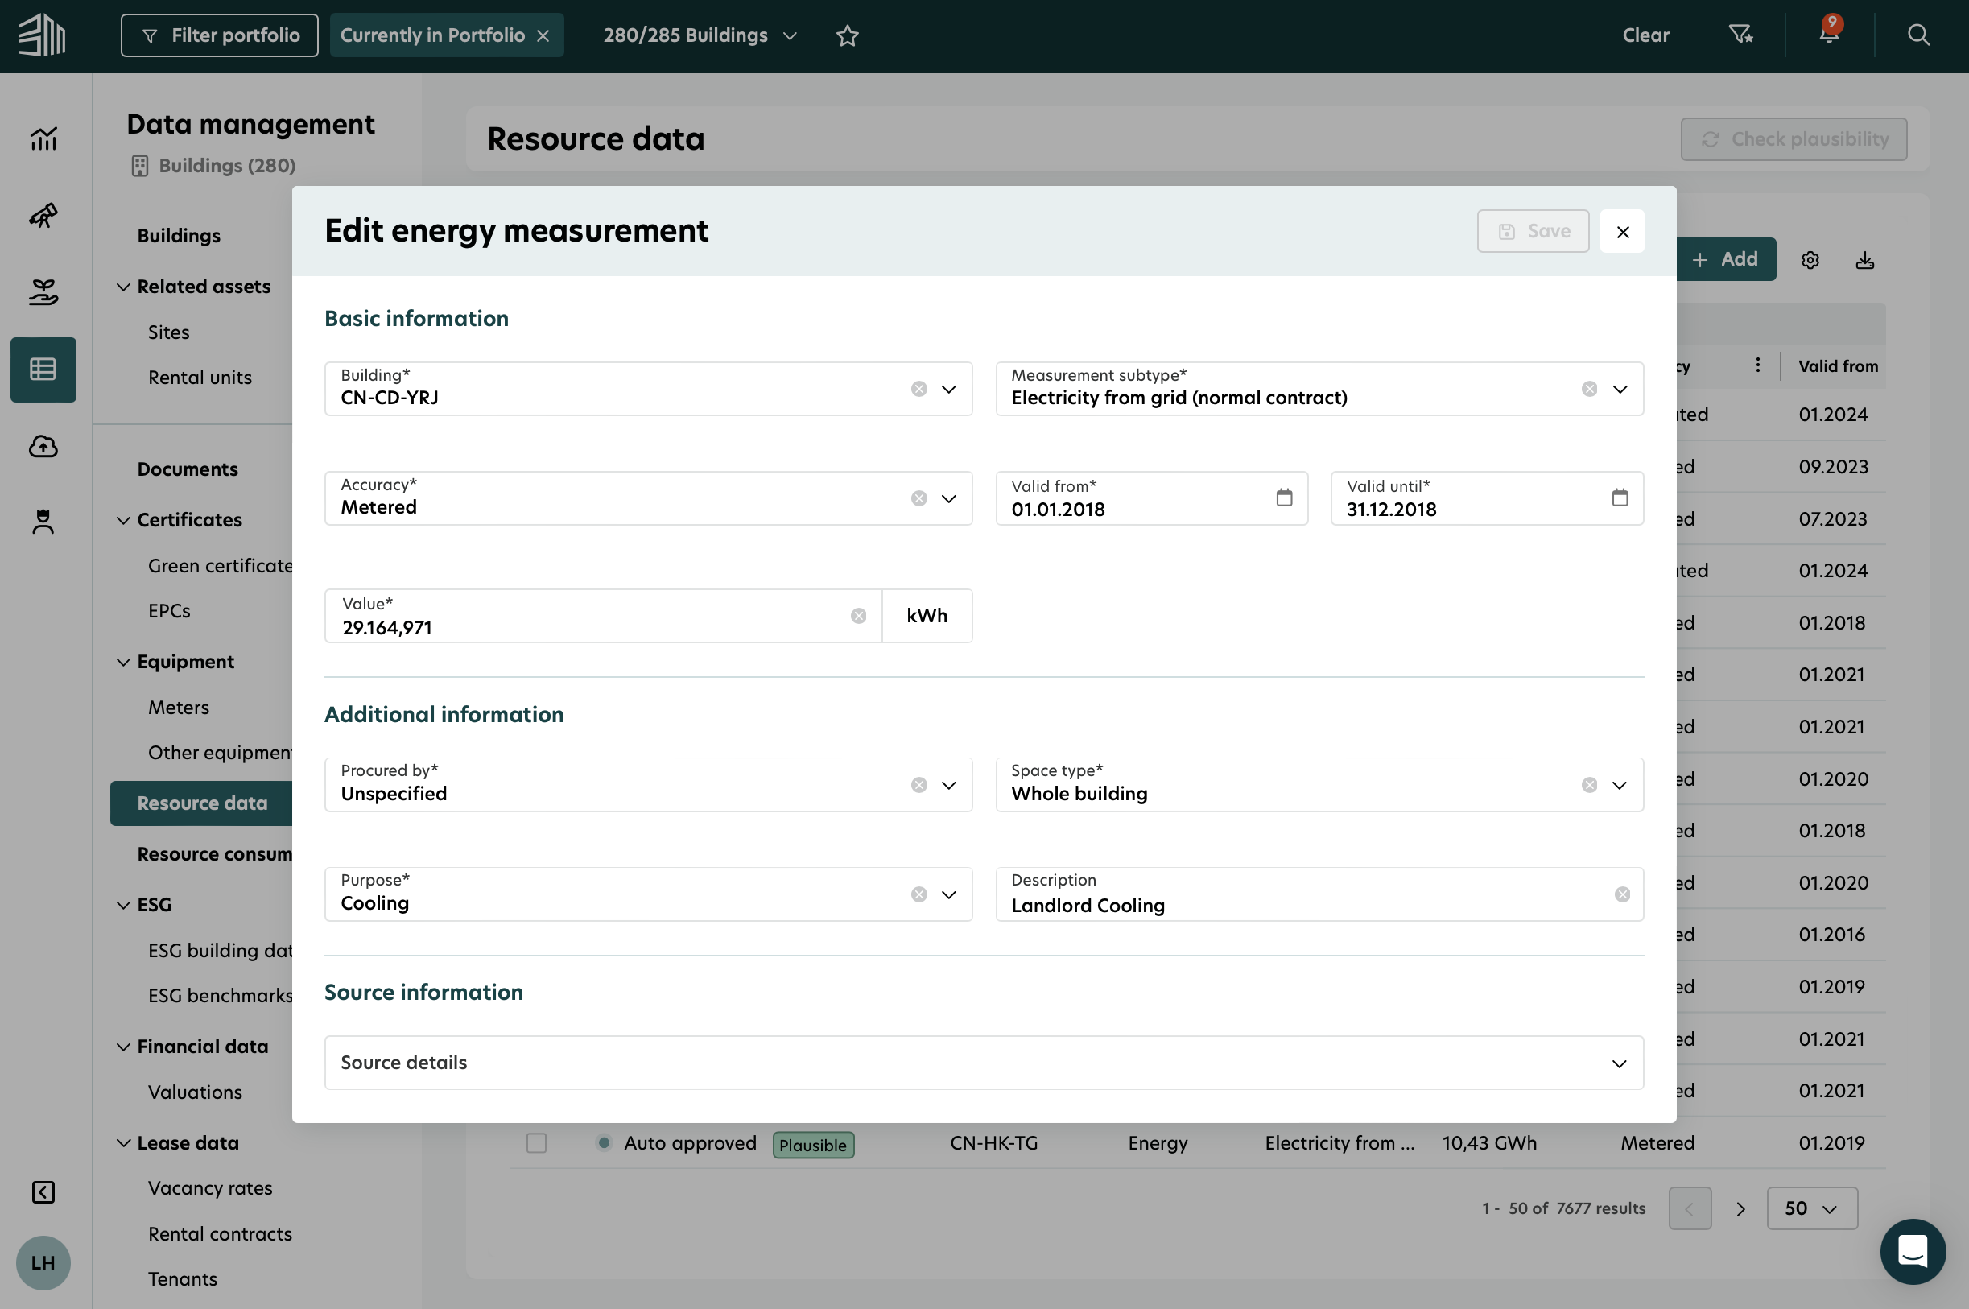
Task: Open the cloud upload sidebar icon
Action: click(43, 447)
